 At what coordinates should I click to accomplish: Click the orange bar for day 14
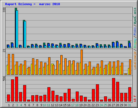point(61,65)
